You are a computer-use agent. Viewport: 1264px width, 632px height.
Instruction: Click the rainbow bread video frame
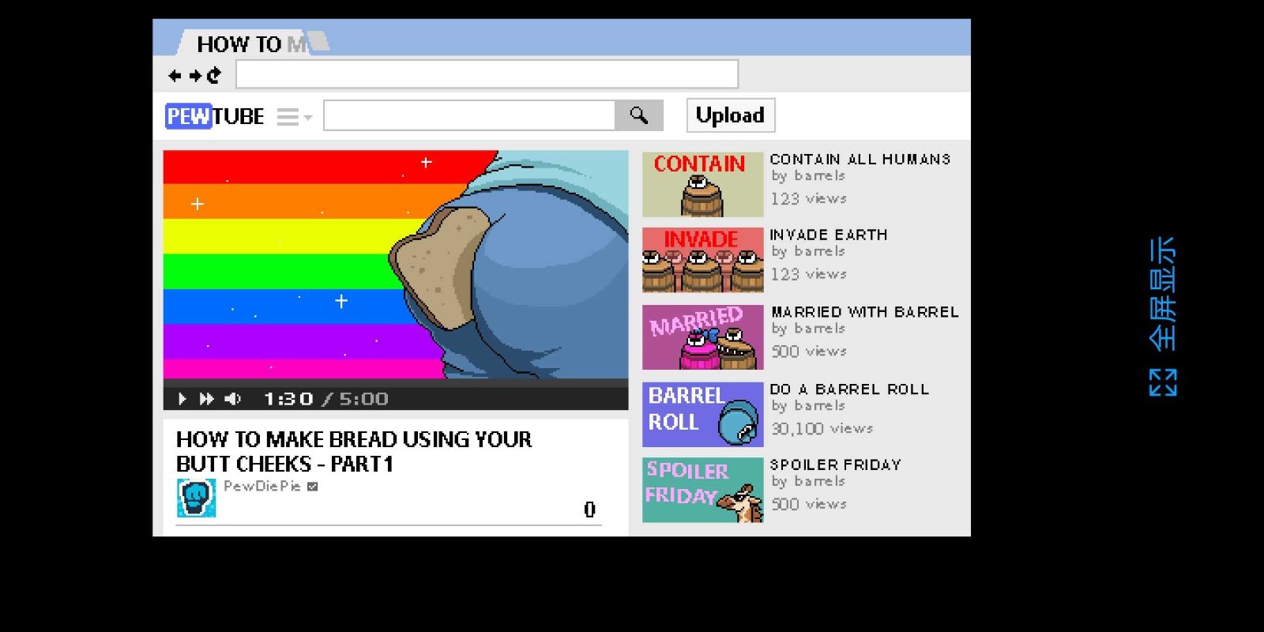tap(396, 265)
